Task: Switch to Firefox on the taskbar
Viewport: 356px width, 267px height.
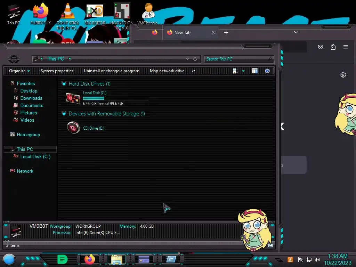Action: point(90,259)
